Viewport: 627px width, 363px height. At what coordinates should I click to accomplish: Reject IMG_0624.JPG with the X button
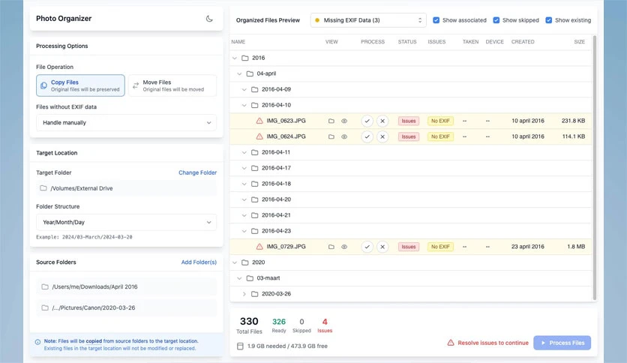[x=382, y=136]
